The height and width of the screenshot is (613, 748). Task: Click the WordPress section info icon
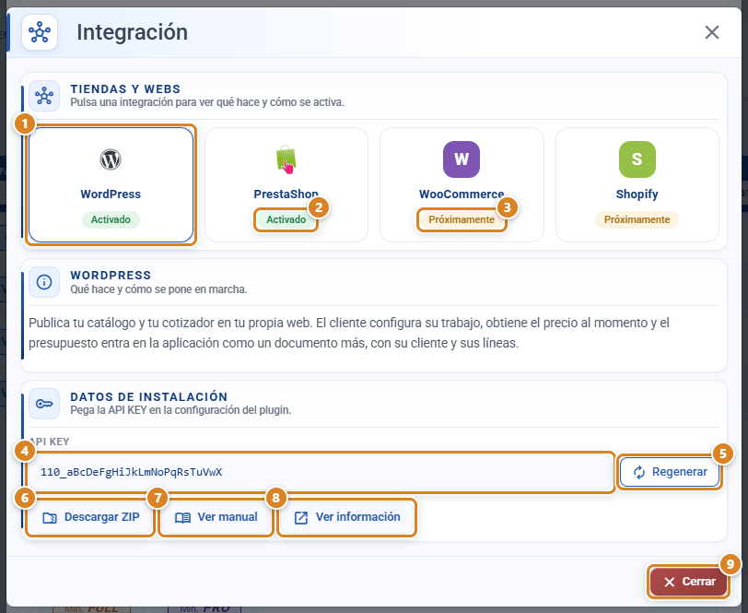click(x=44, y=282)
